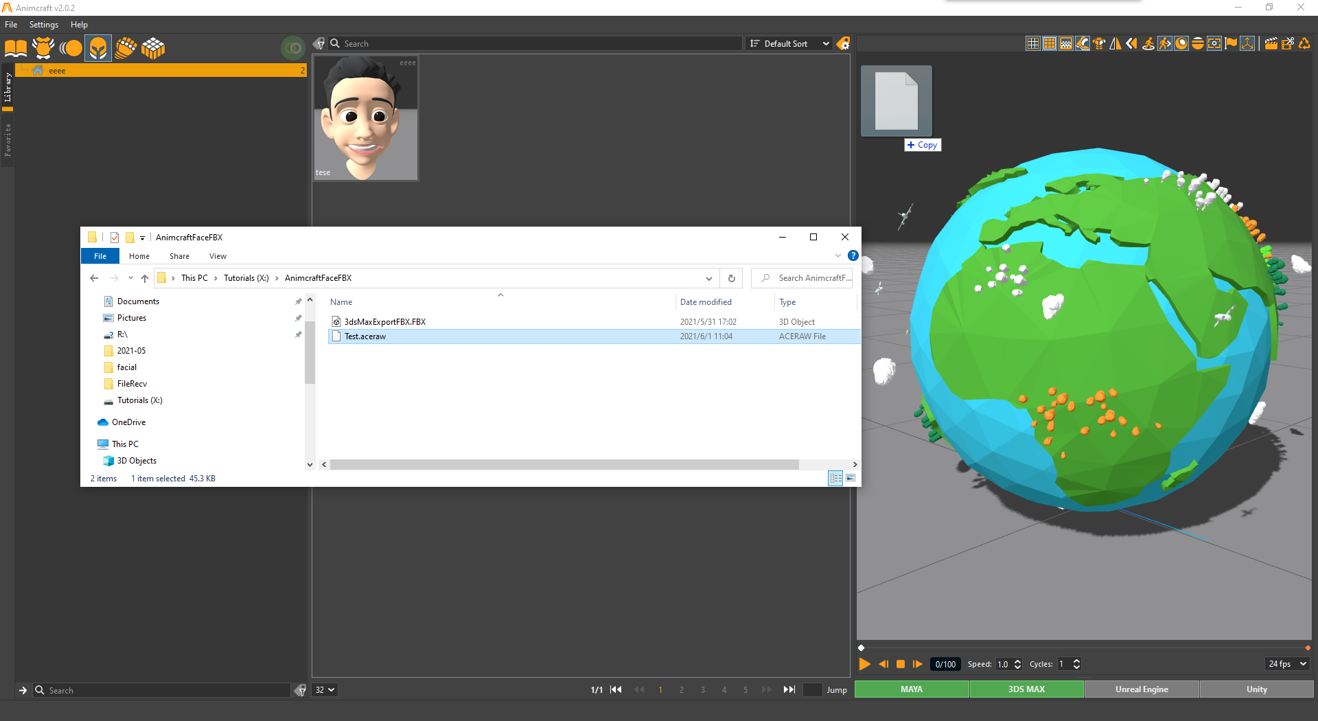Select the hand glove icon
The image size is (1318, 721).
tap(126, 48)
